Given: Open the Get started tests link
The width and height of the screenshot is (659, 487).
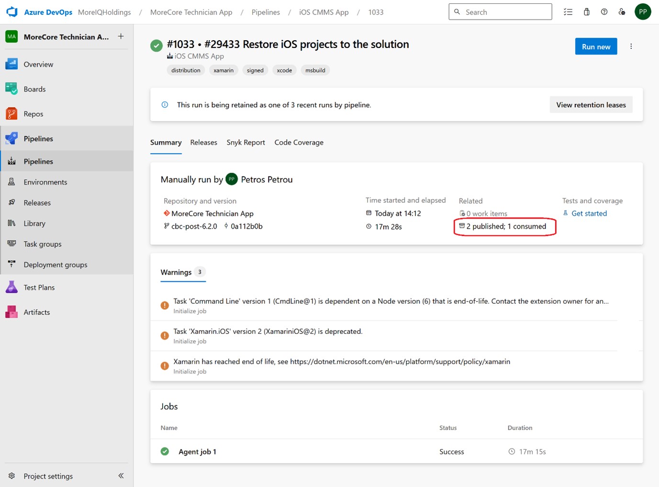Looking at the screenshot, I should tap(589, 213).
